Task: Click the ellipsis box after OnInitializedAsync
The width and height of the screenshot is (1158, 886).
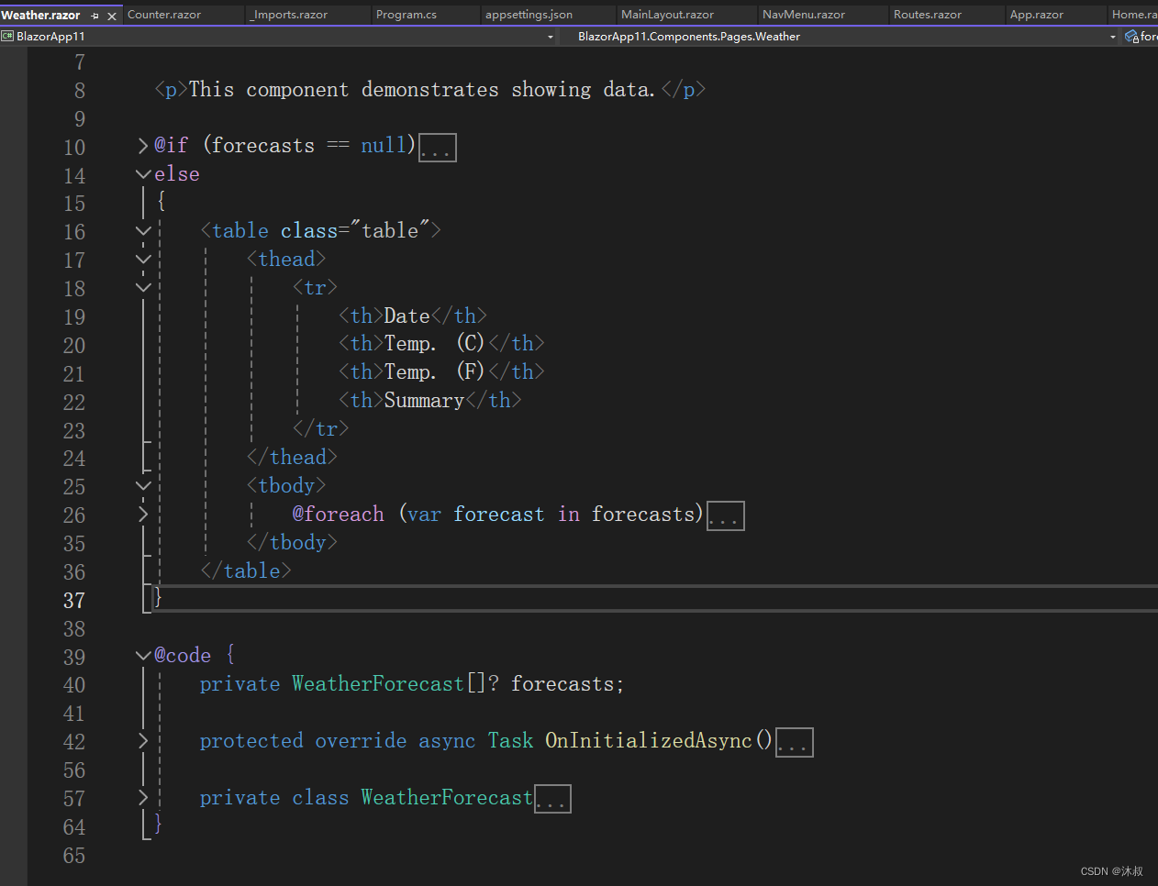Action: [794, 742]
